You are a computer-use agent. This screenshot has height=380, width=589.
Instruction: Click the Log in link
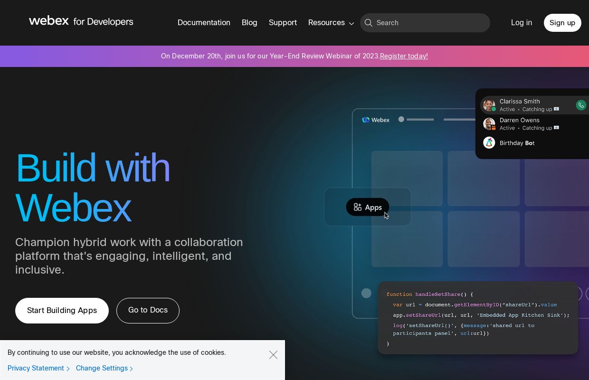point(522,23)
